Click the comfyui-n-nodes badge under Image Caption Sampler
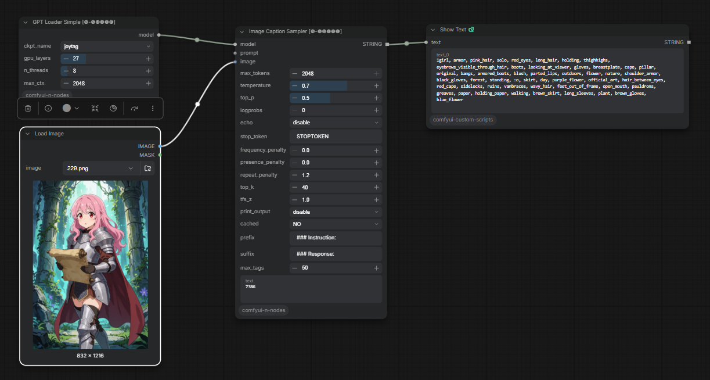Screen dimensions: 710x380 pyautogui.click(x=264, y=310)
